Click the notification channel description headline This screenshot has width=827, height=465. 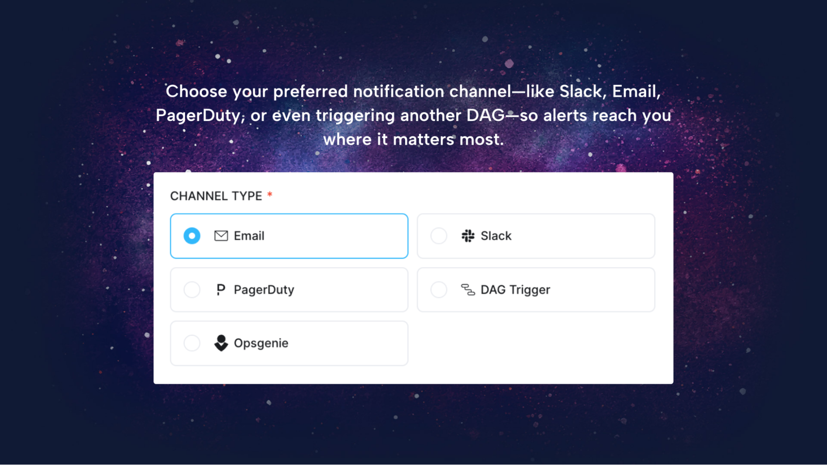click(413, 115)
